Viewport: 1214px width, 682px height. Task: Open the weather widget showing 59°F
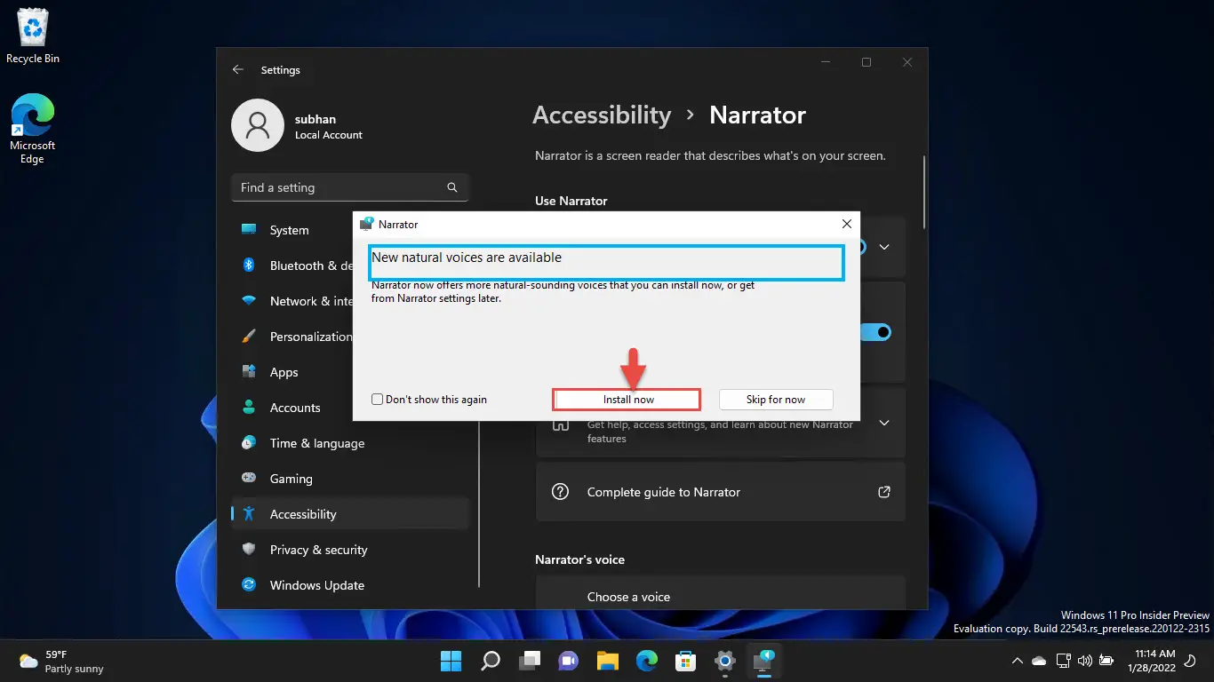(62, 662)
